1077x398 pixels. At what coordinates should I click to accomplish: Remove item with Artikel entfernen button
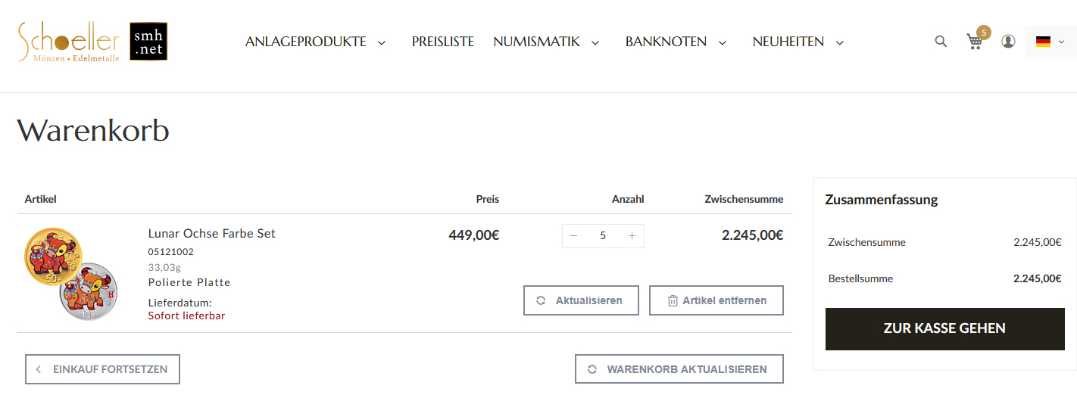click(716, 300)
